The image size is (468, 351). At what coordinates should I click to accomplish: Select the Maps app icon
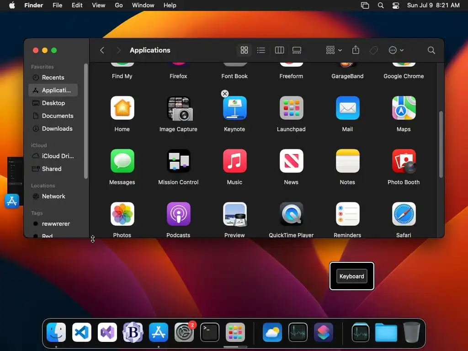[x=404, y=108]
